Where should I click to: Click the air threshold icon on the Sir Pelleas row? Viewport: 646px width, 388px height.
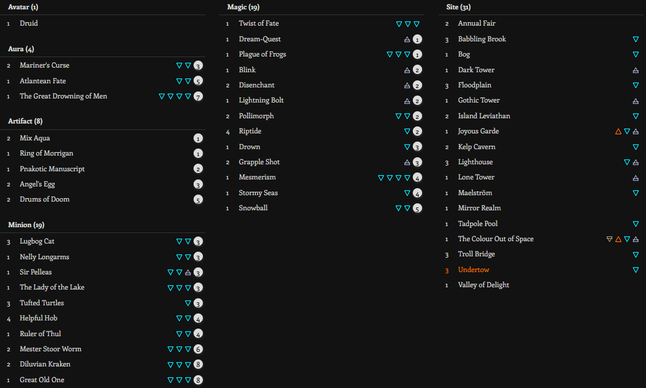click(x=188, y=273)
